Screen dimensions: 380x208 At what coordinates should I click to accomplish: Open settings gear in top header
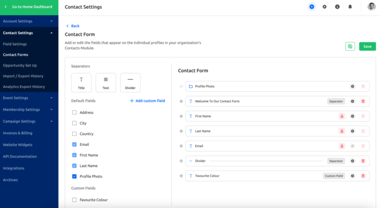[x=325, y=7]
